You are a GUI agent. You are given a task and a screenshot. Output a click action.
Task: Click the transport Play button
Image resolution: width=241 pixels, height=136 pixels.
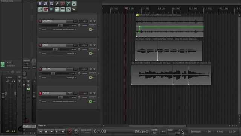[x=52, y=131]
